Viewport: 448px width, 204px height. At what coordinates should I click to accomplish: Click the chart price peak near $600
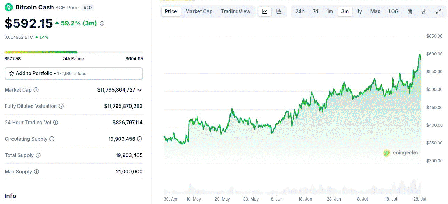pos(420,55)
